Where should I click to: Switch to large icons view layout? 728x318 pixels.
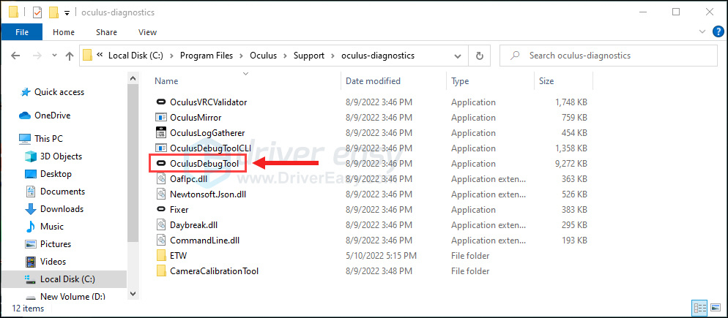(x=714, y=308)
